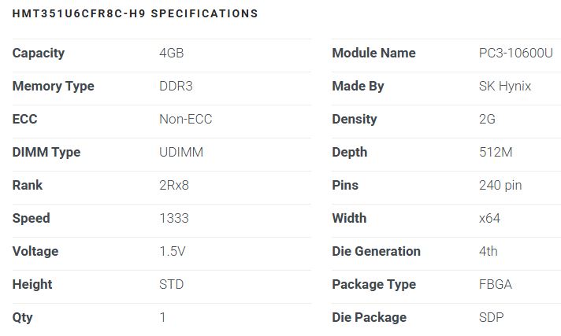Select the 240 pin value
Viewport: 561px width, 336px height.
coord(500,186)
